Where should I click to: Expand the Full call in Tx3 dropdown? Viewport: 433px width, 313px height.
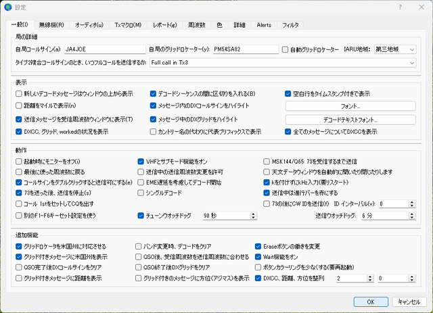pyautogui.click(x=283, y=63)
